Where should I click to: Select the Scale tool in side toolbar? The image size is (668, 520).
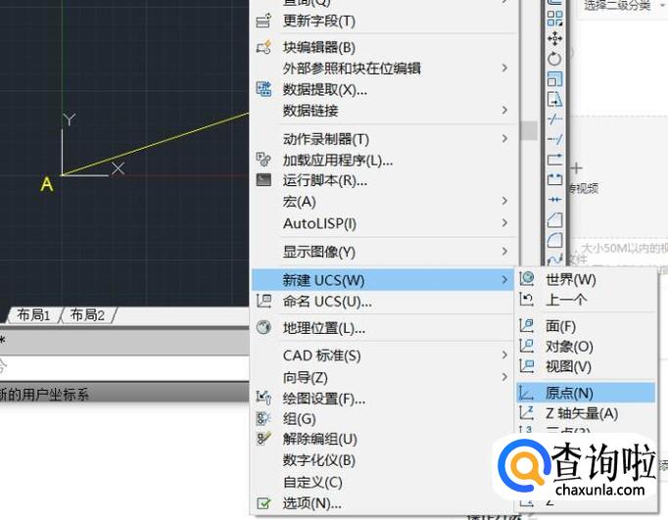554,78
